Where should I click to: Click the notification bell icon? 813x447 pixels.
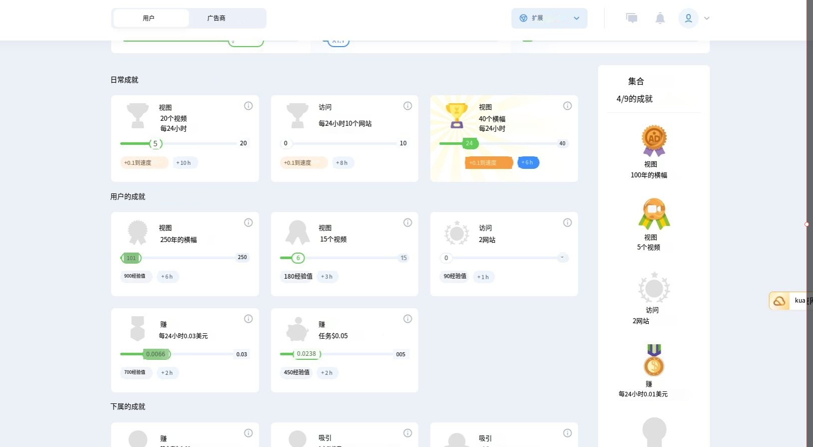(x=660, y=18)
